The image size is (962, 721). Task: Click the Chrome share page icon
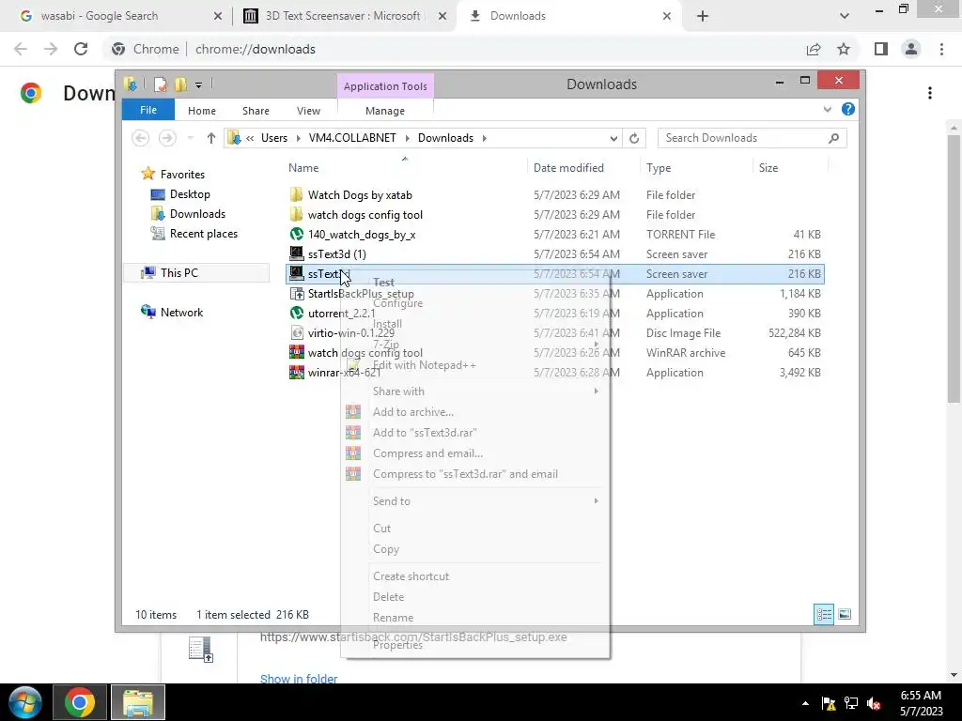point(814,49)
